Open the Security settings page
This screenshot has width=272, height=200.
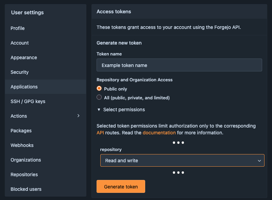coord(19,72)
